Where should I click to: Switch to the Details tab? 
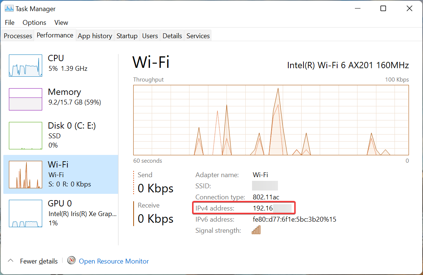172,36
